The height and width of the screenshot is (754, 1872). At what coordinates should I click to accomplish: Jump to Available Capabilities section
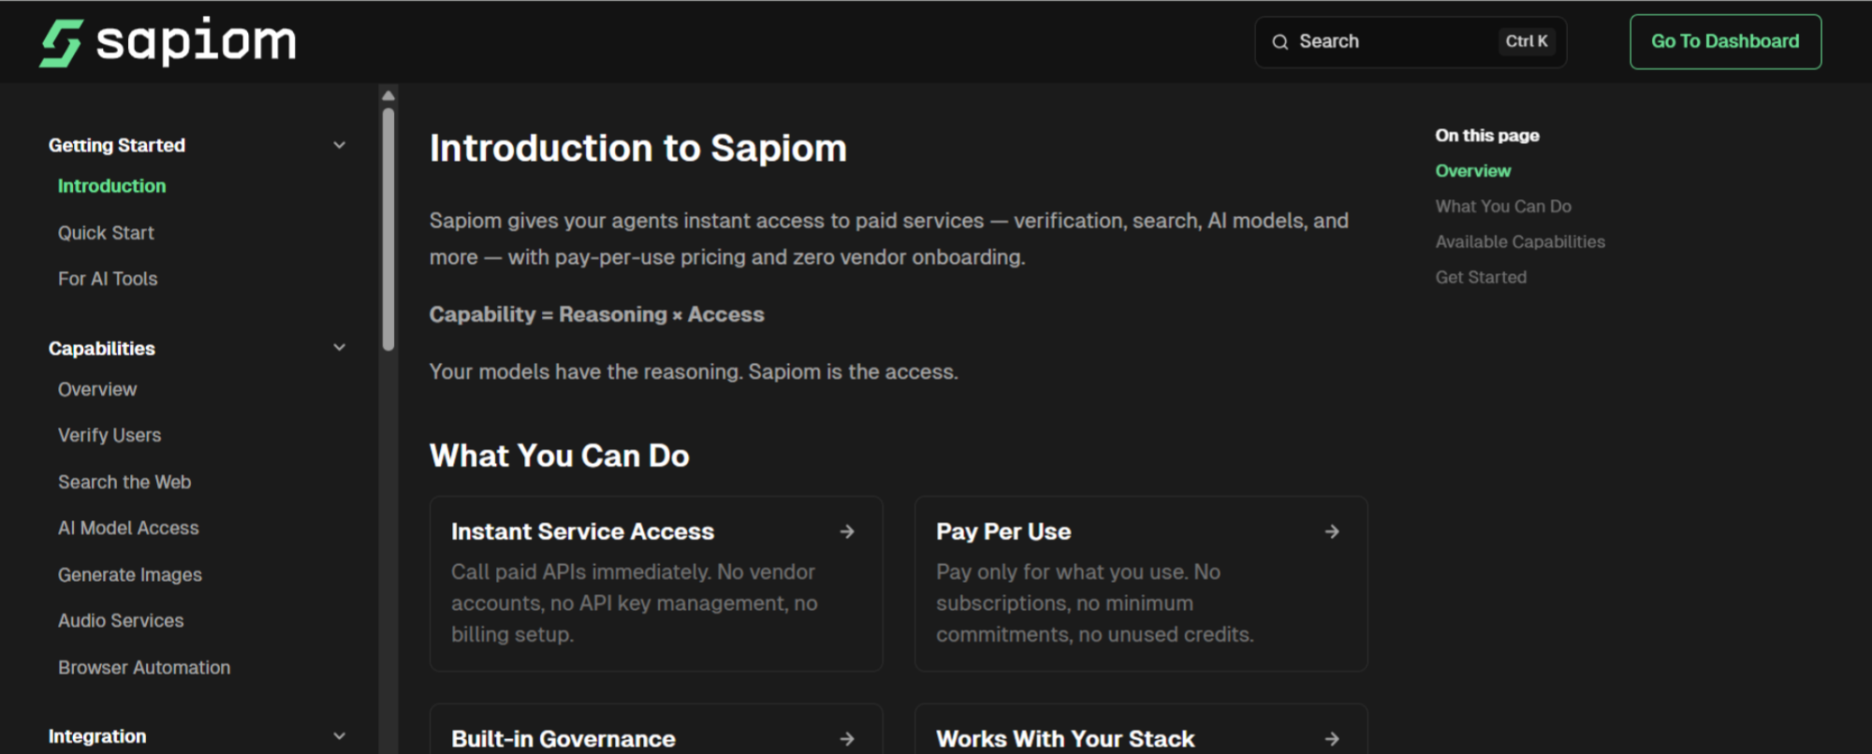pyautogui.click(x=1519, y=242)
